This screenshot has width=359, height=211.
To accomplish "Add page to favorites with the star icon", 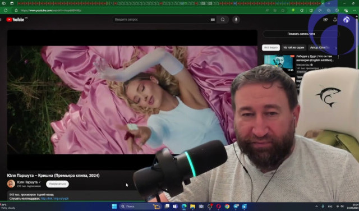I will [x=283, y=10].
